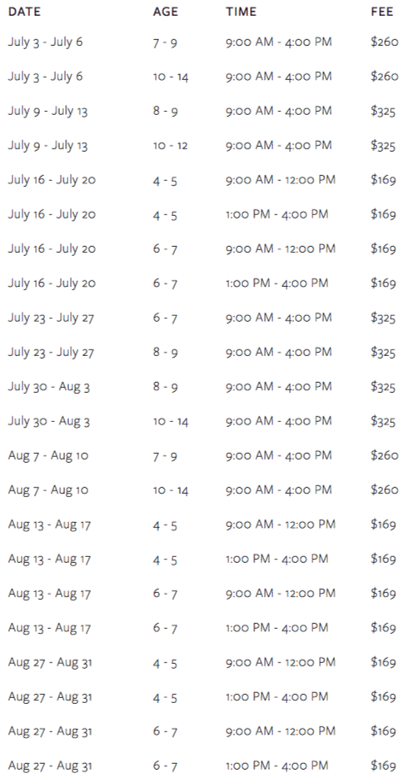Click the $325 fee for July 9 ages 10 - 12

coord(383,145)
